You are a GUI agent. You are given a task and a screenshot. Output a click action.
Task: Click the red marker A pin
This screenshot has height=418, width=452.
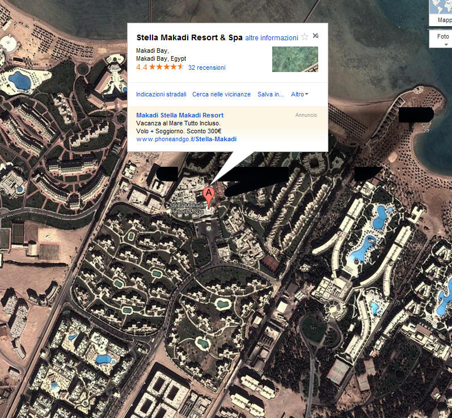point(209,197)
